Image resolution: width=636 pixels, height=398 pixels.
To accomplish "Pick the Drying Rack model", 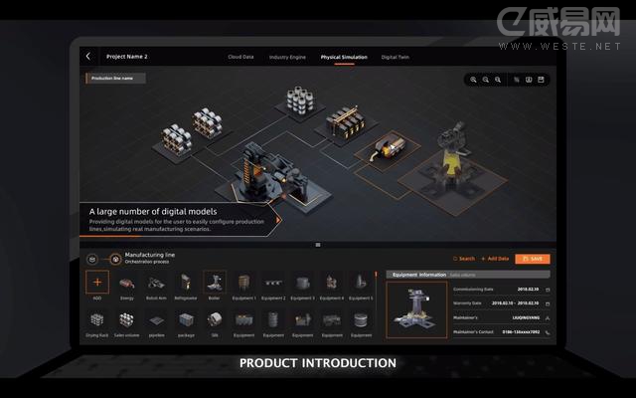I will pyautogui.click(x=97, y=320).
